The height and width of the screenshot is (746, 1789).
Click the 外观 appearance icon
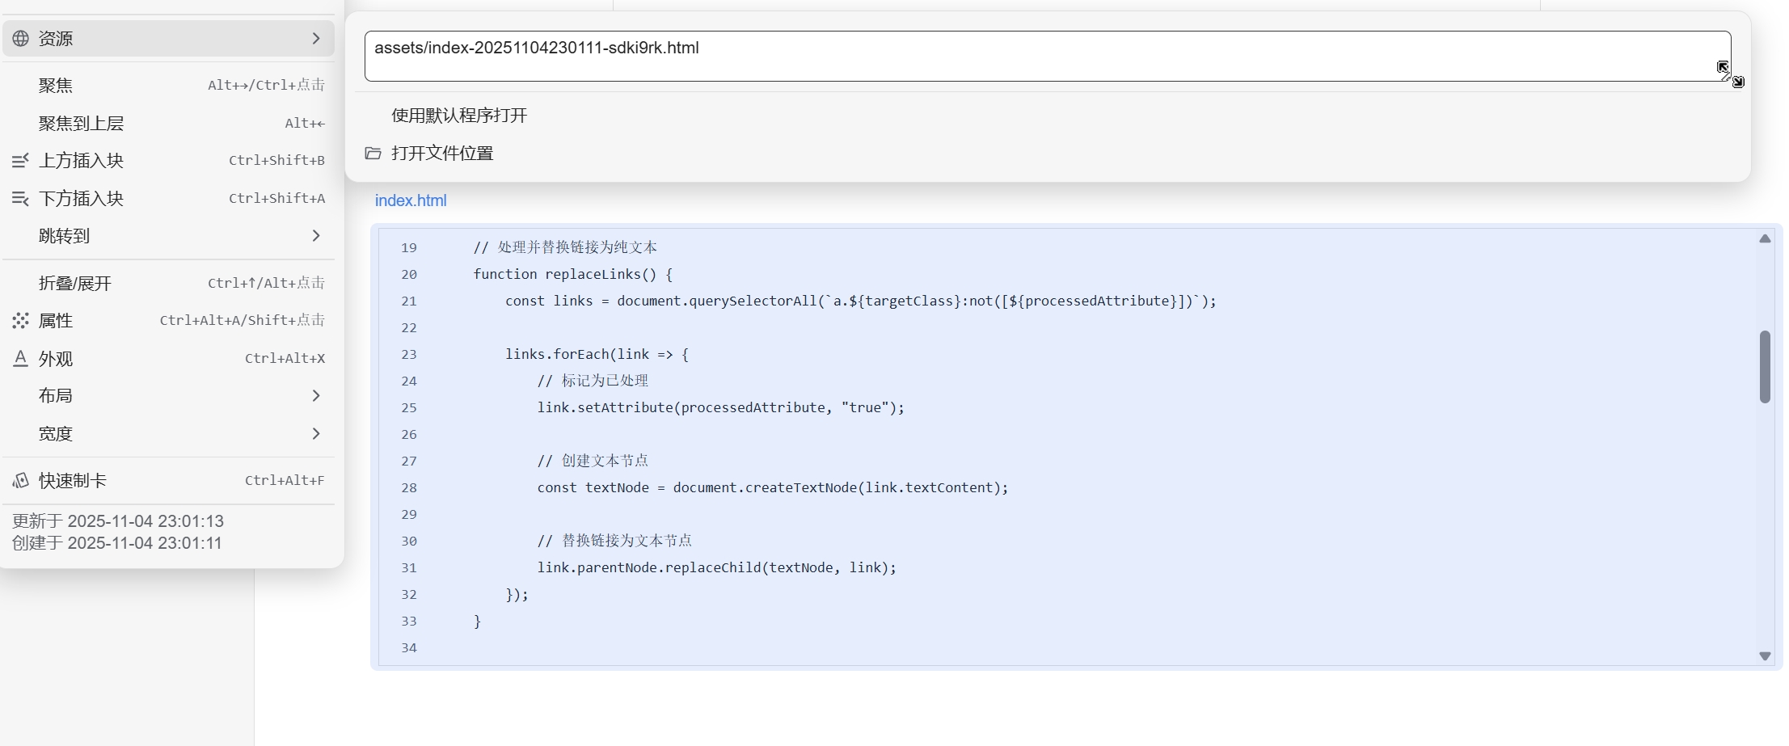coord(20,359)
